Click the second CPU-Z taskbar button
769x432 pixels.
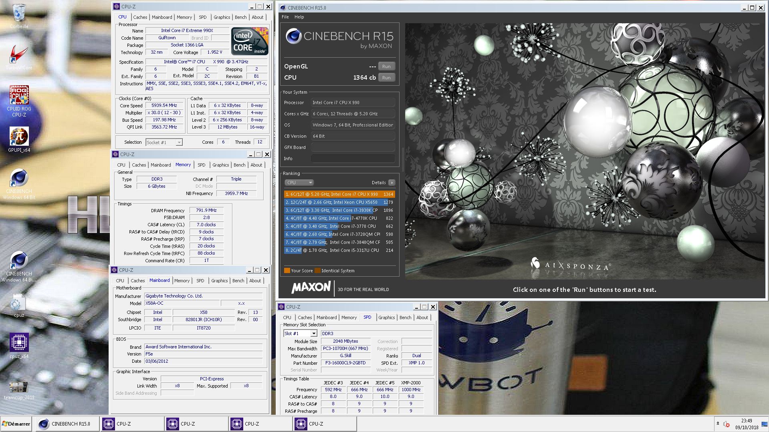tap(196, 424)
